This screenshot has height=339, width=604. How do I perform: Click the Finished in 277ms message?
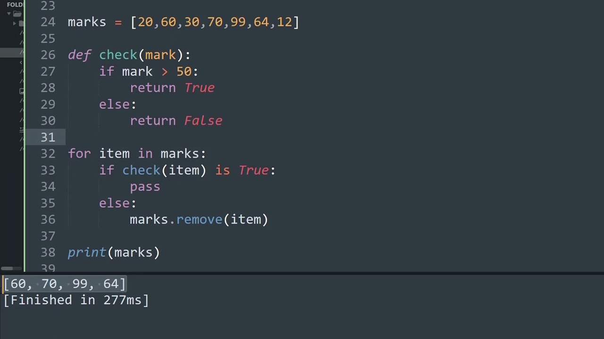tap(76, 300)
